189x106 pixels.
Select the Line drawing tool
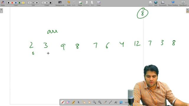pos(110,102)
